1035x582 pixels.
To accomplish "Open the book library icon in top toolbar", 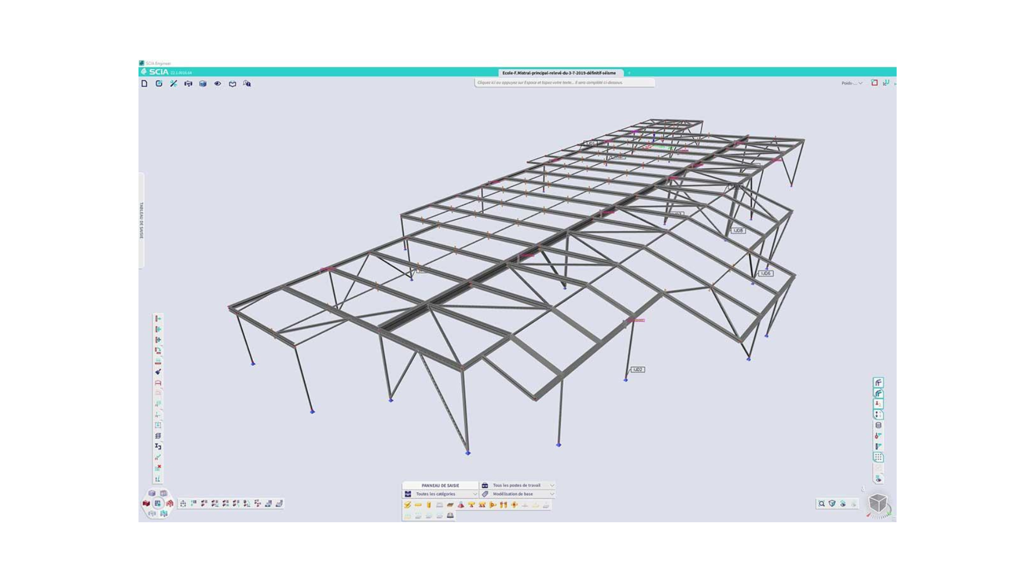I will [x=232, y=84].
